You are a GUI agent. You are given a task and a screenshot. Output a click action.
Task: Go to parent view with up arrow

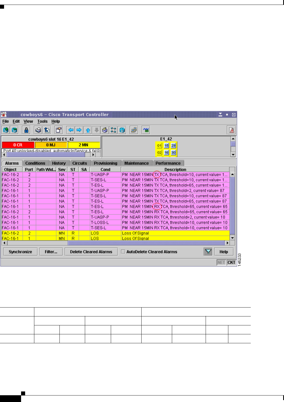[88, 130]
